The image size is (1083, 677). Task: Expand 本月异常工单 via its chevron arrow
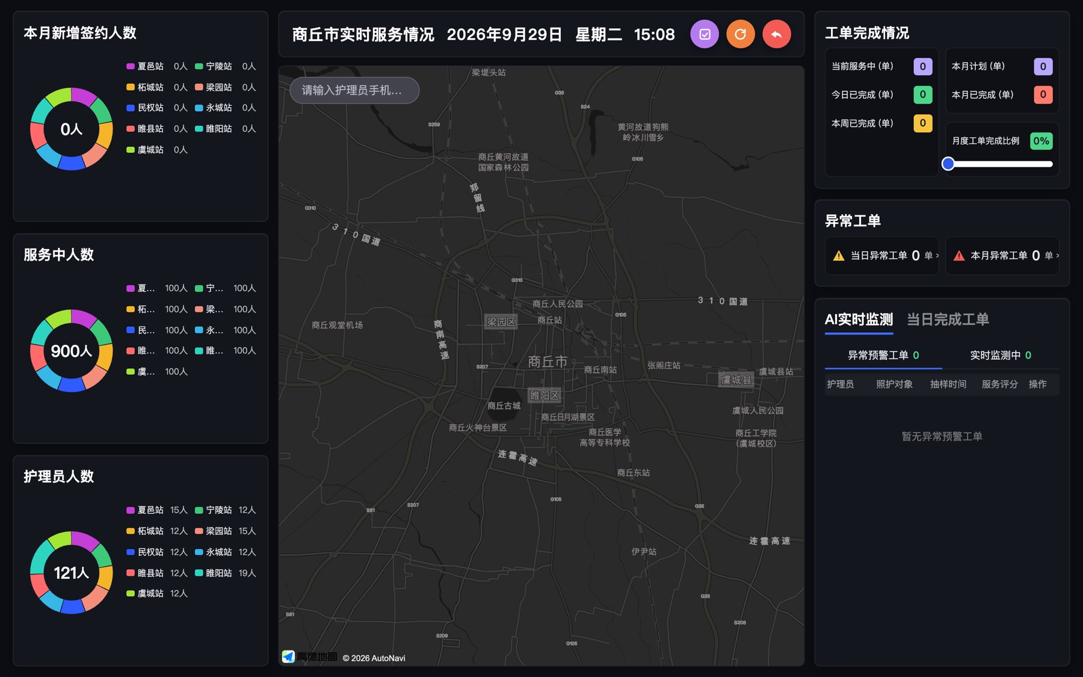click(1057, 256)
